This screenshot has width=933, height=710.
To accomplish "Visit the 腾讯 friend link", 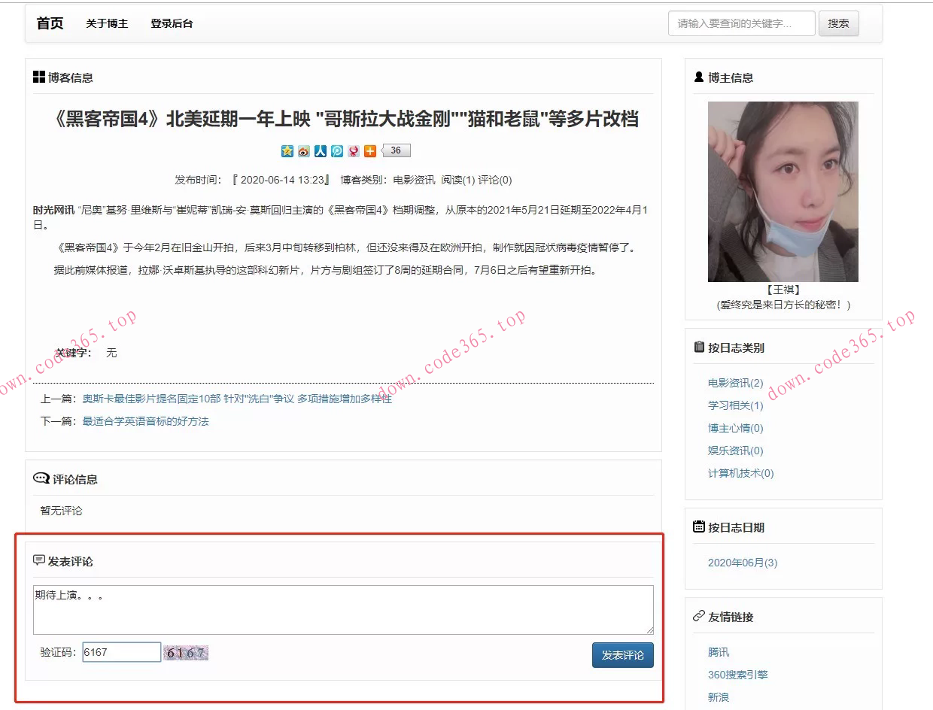I will click(x=717, y=652).
